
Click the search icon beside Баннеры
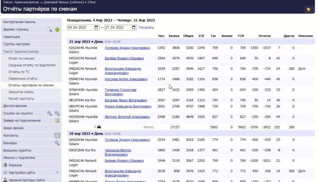(57, 143)
